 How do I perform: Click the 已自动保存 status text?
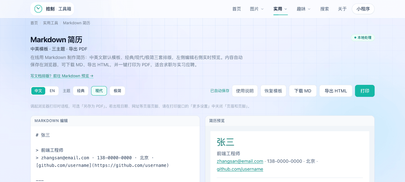(220, 91)
